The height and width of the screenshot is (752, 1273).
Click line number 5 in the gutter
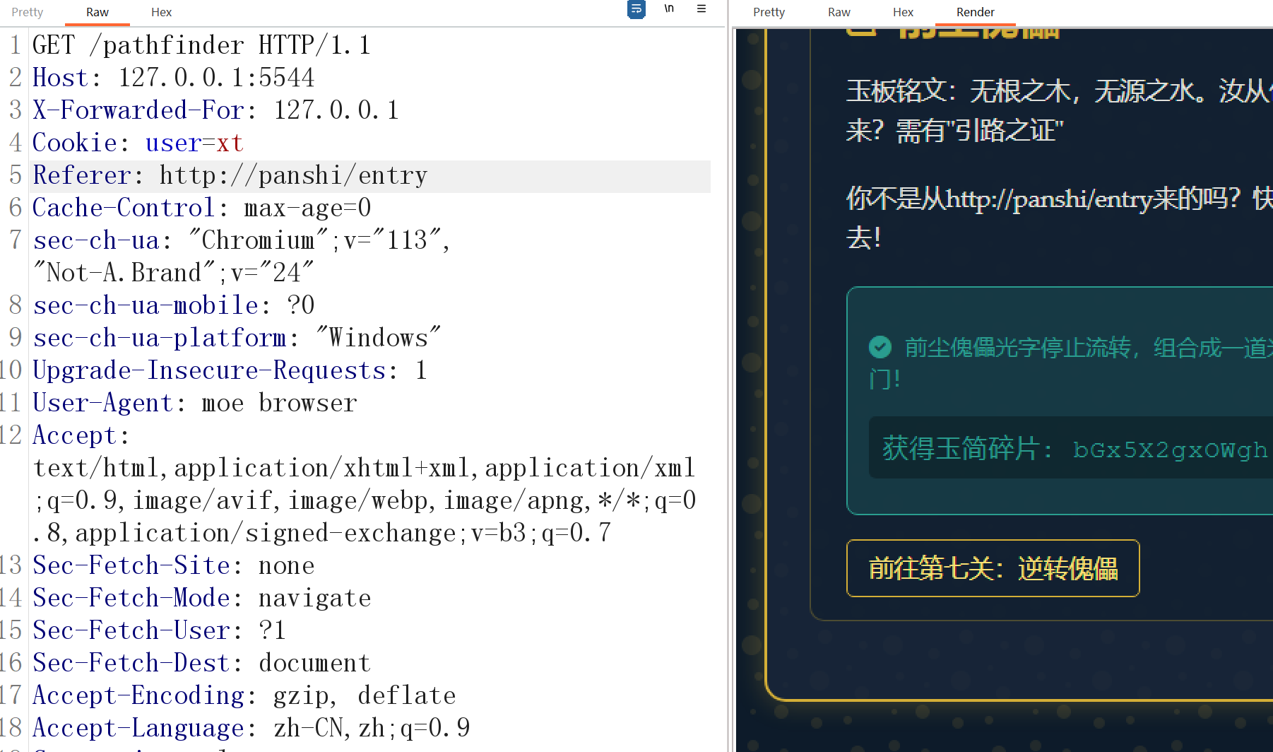14,175
